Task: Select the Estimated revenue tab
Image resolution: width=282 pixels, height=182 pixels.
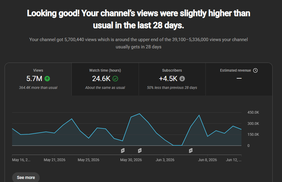Action: tap(239, 79)
